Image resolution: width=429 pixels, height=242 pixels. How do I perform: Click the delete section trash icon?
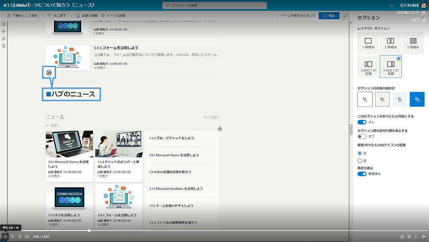point(3,46)
